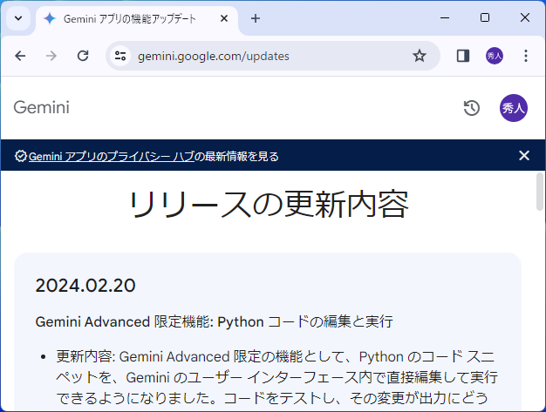Go back to the previous page
Screen dimensions: 546x412
(20, 56)
